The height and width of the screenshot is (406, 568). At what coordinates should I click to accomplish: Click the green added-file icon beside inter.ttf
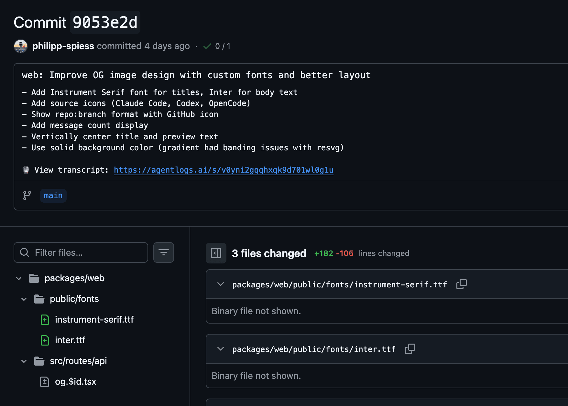coord(44,340)
